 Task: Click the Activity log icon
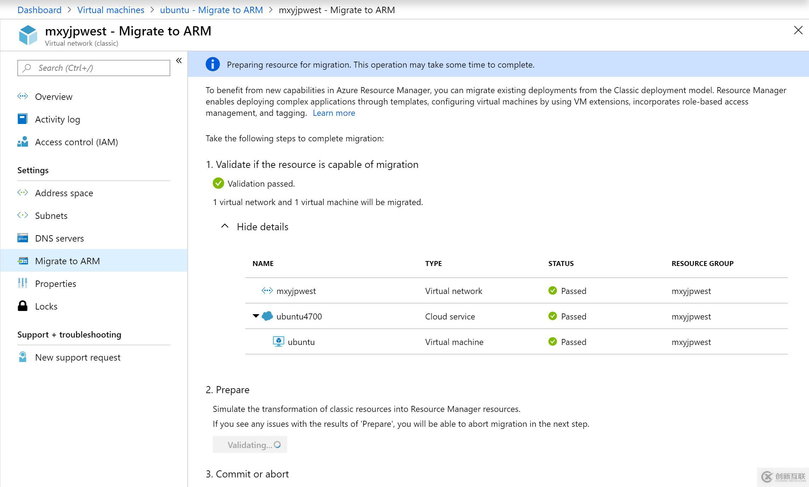click(22, 119)
